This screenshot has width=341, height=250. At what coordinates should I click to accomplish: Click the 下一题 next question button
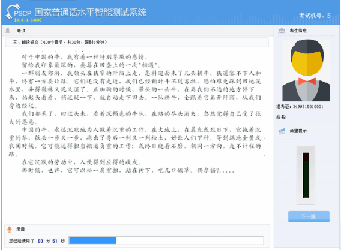[x=309, y=216]
